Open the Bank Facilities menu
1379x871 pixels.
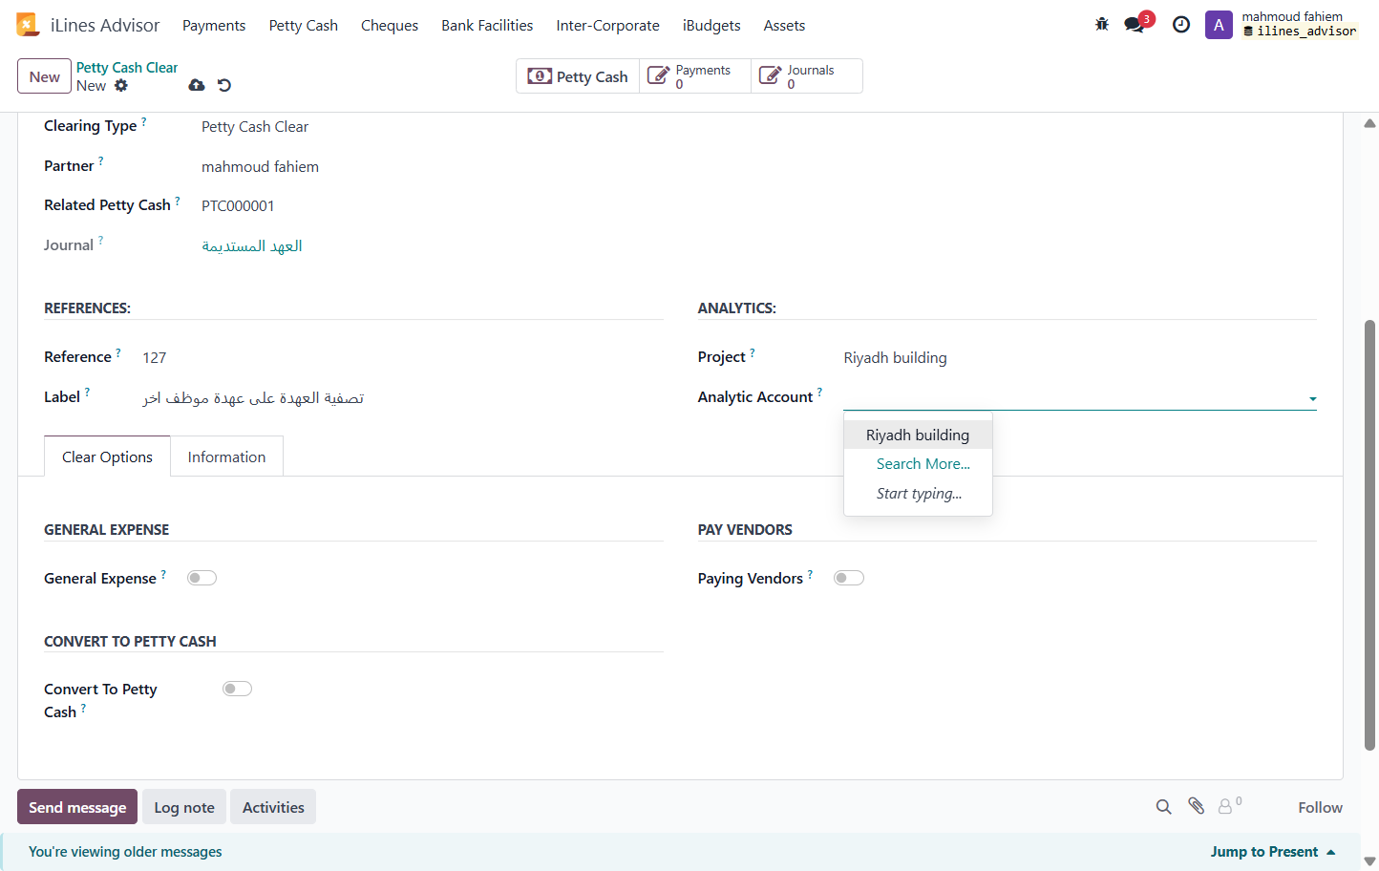(487, 26)
